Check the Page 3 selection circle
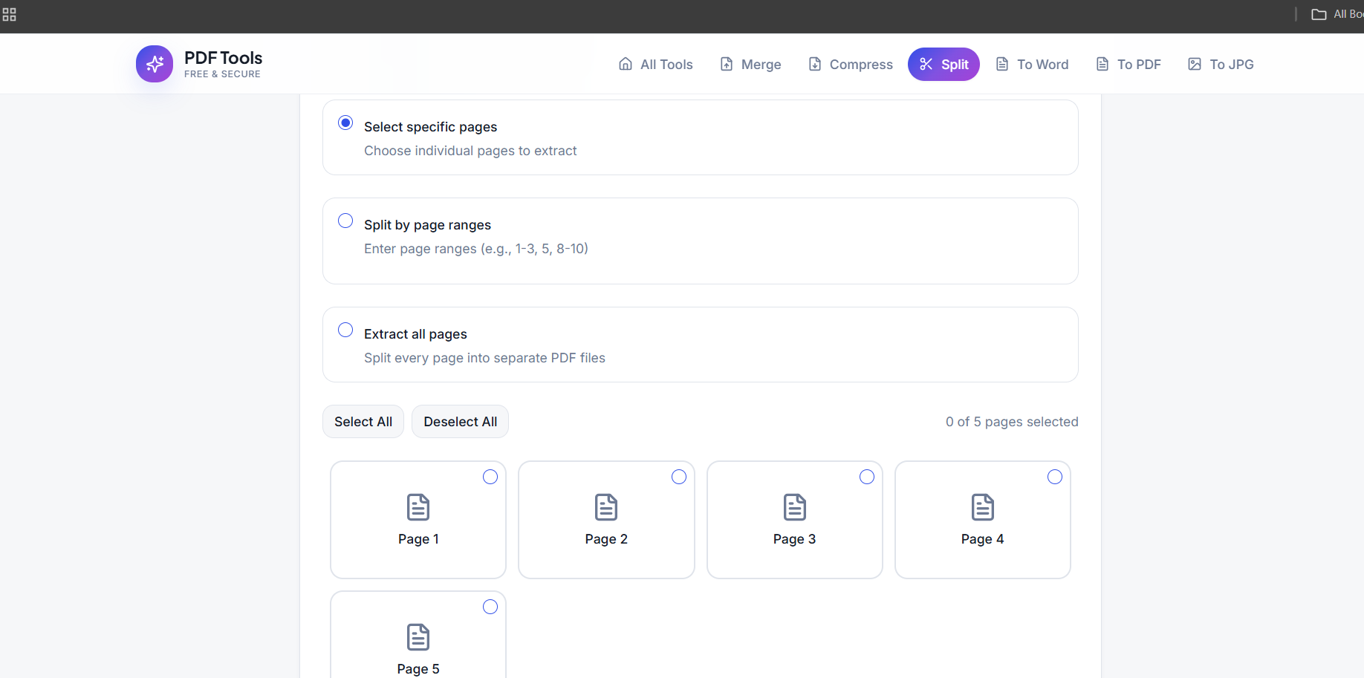Viewport: 1364px width, 678px height. tap(867, 477)
